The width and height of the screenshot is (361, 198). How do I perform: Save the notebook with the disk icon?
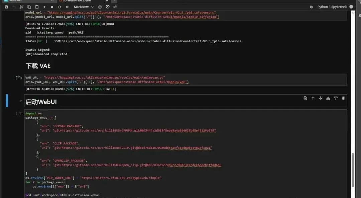pyautogui.click(x=6, y=7)
